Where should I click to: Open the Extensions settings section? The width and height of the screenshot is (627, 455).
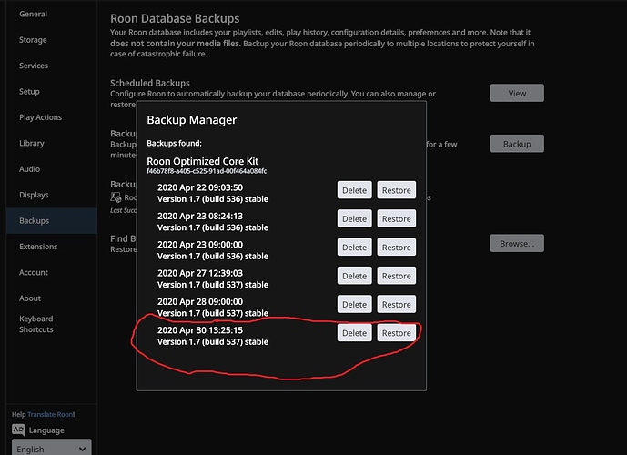click(x=38, y=247)
